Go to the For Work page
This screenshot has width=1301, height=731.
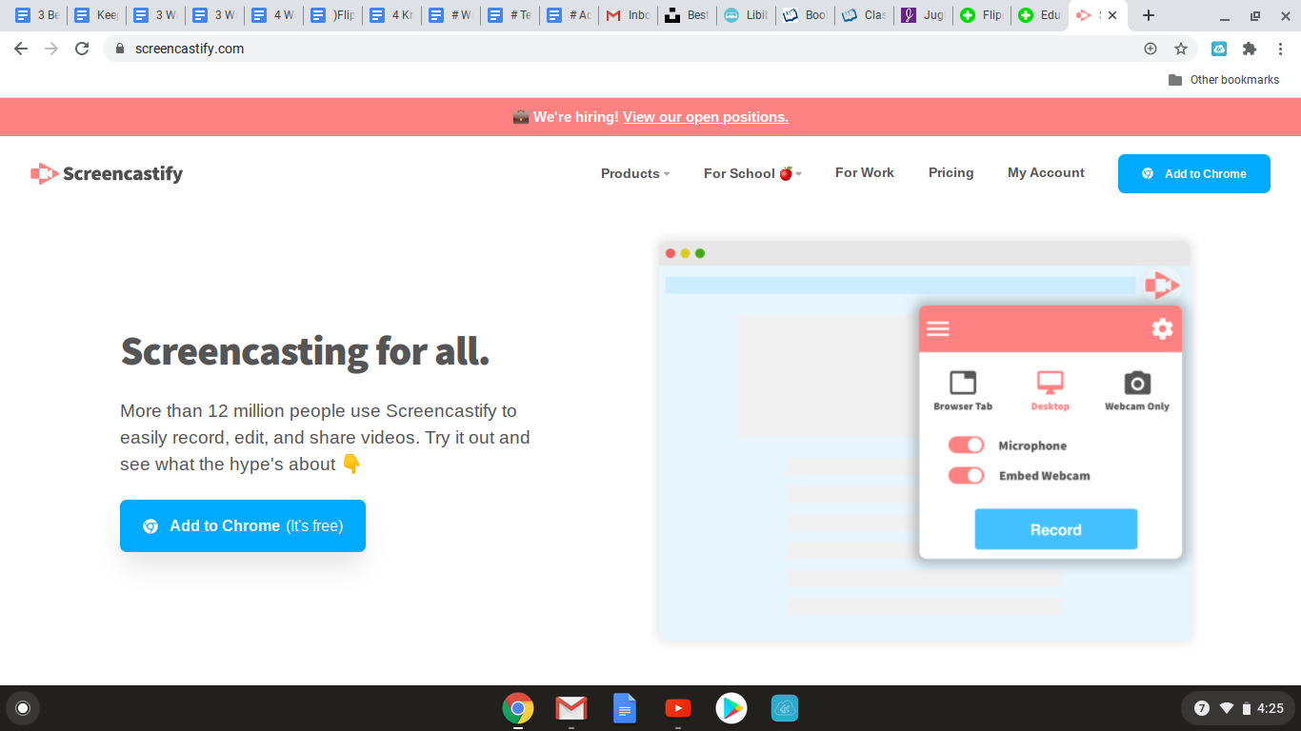[865, 172]
